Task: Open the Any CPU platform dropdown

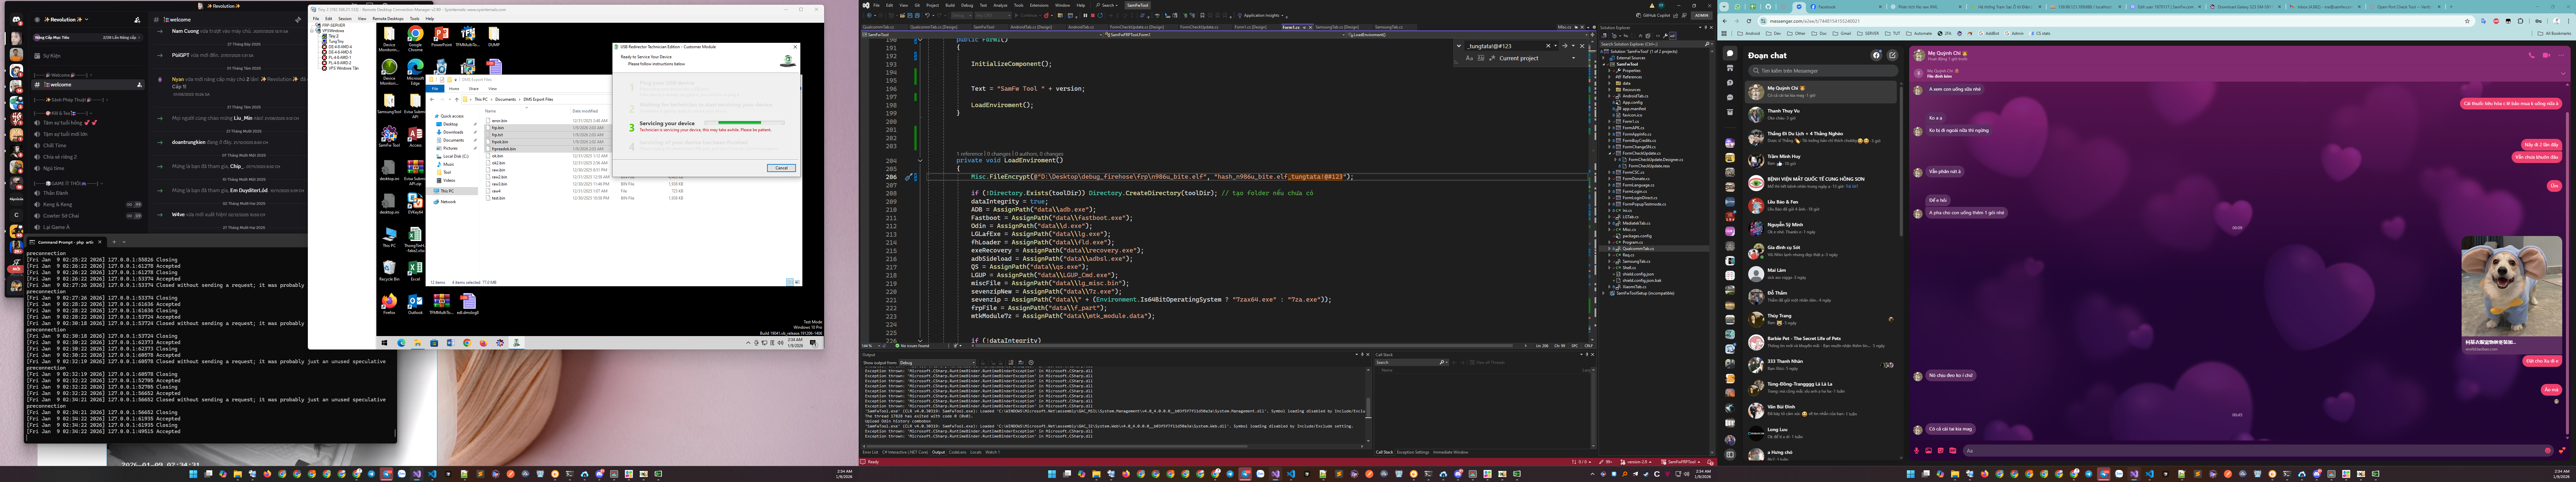Action: [x=993, y=15]
